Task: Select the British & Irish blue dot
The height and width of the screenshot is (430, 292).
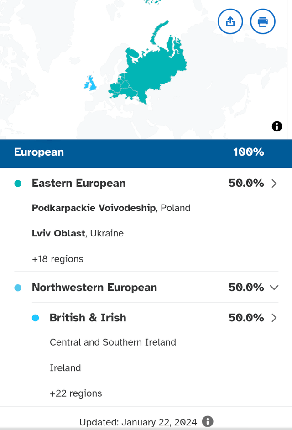Action: [36, 318]
